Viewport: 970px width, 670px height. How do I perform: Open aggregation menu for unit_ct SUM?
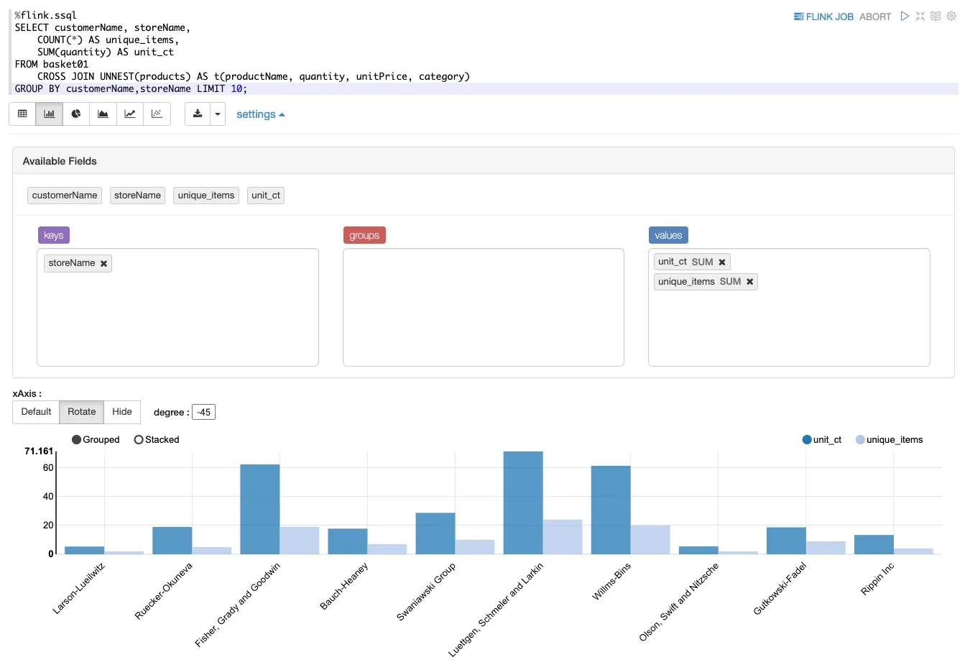tap(702, 262)
